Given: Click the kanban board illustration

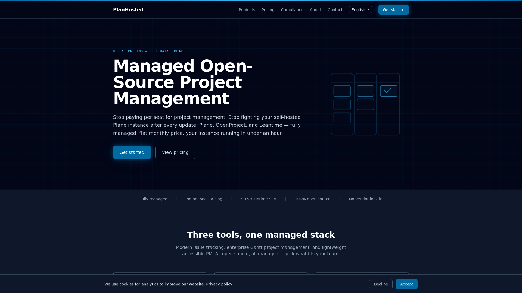Looking at the screenshot, I should pos(365,104).
